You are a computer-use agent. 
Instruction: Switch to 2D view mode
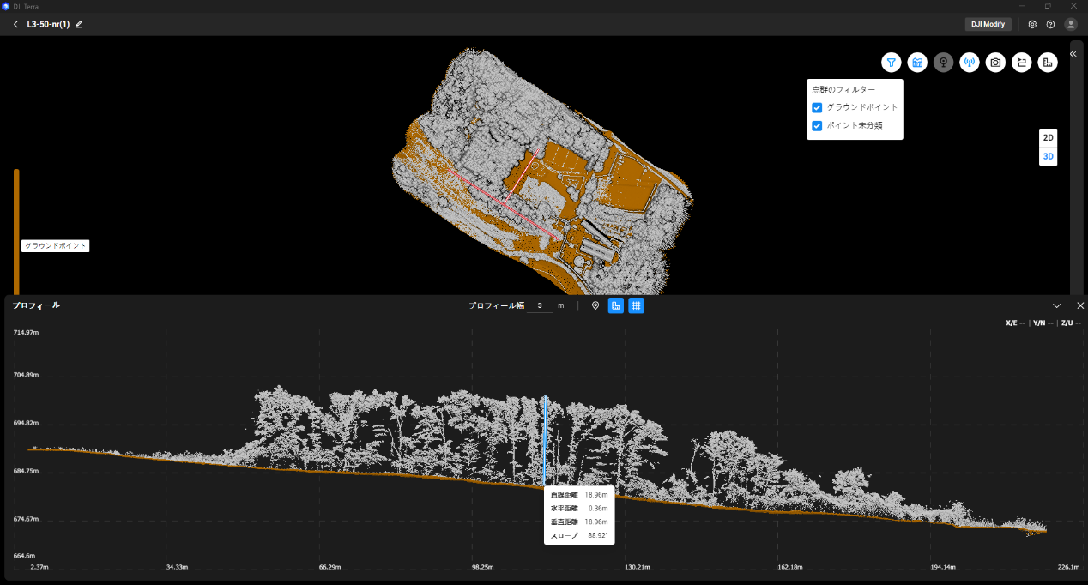[x=1048, y=137]
